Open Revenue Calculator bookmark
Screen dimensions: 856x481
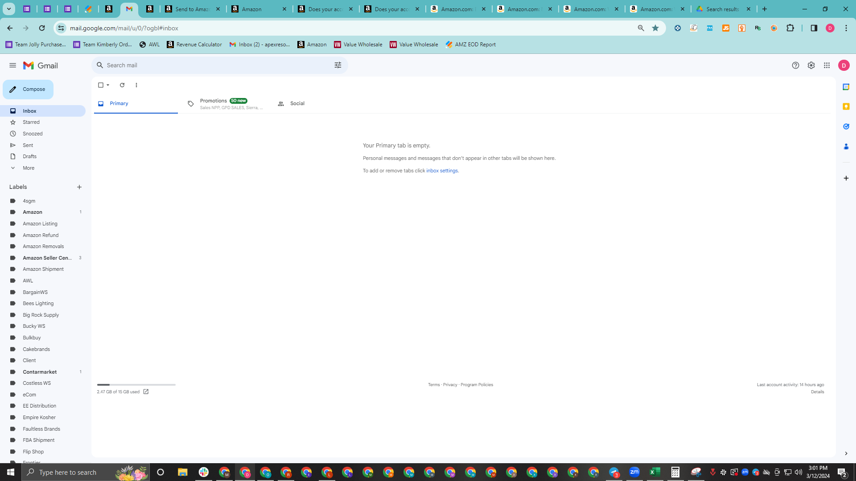pos(194,45)
